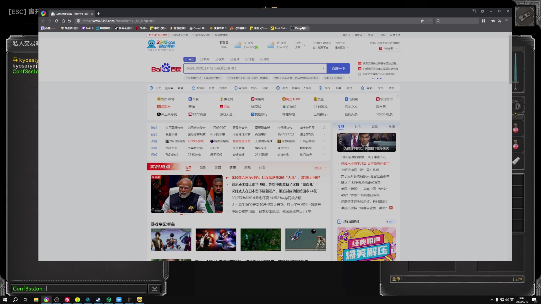The width and height of the screenshot is (541, 304).
Task: Expand the 163邮箱 dropdown
Action: pos(397,49)
